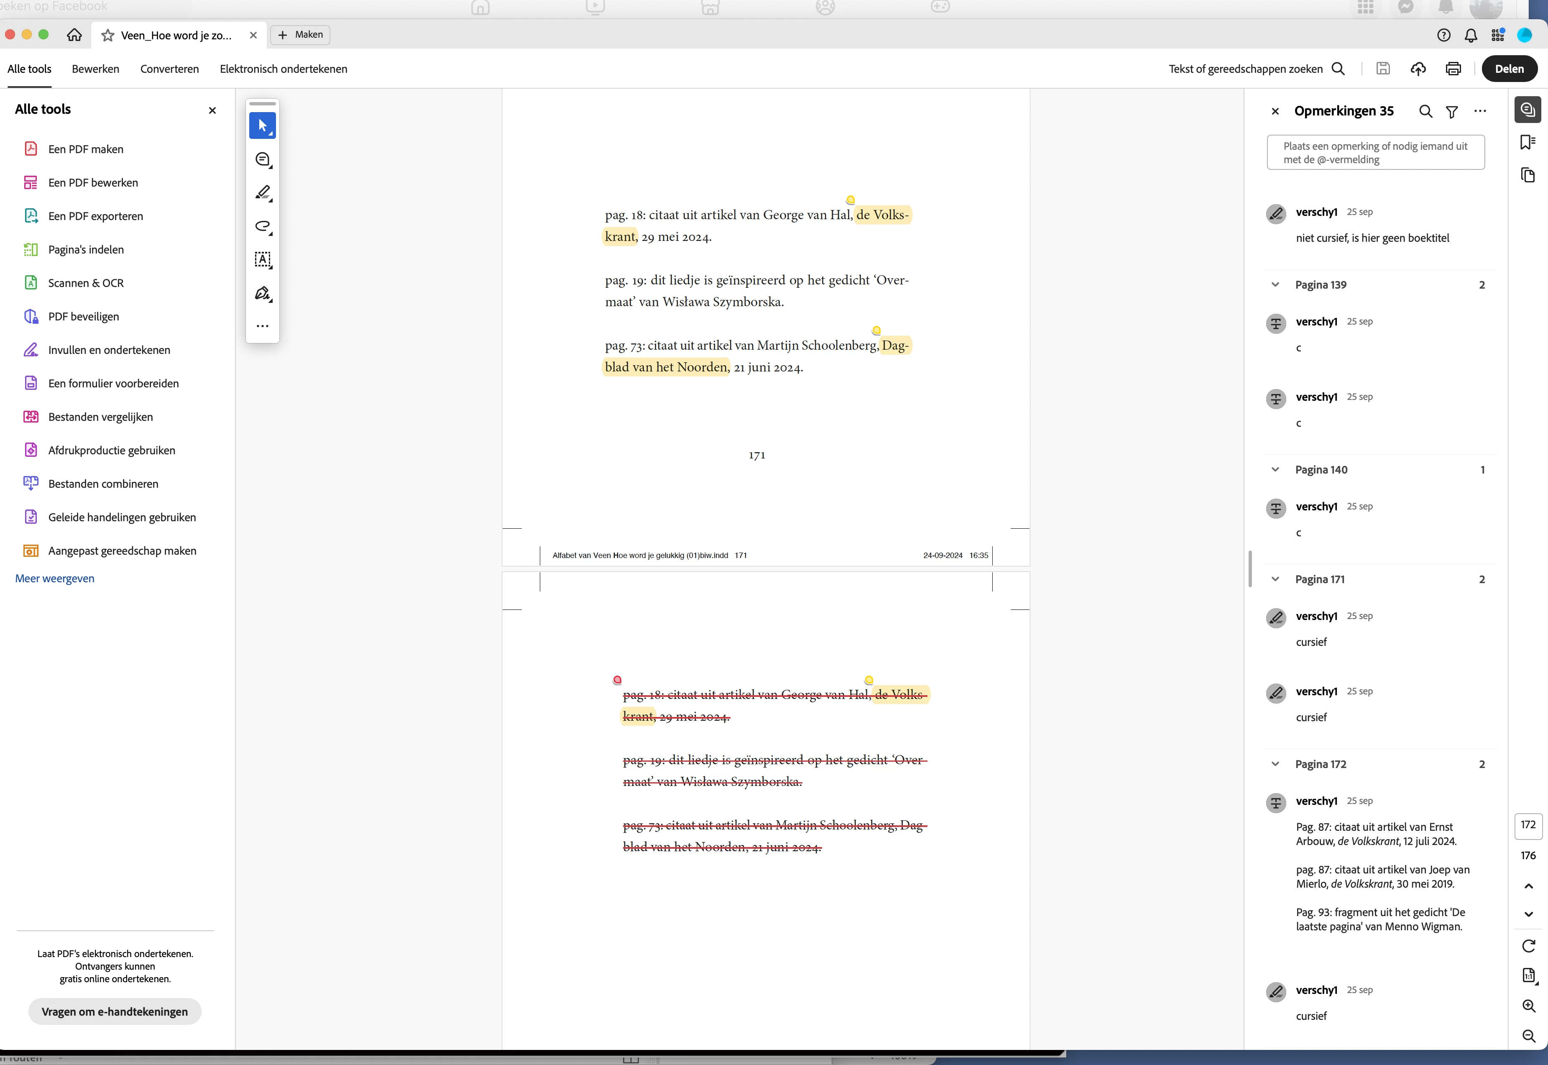
Task: Select the add text box tool
Action: pos(263,260)
